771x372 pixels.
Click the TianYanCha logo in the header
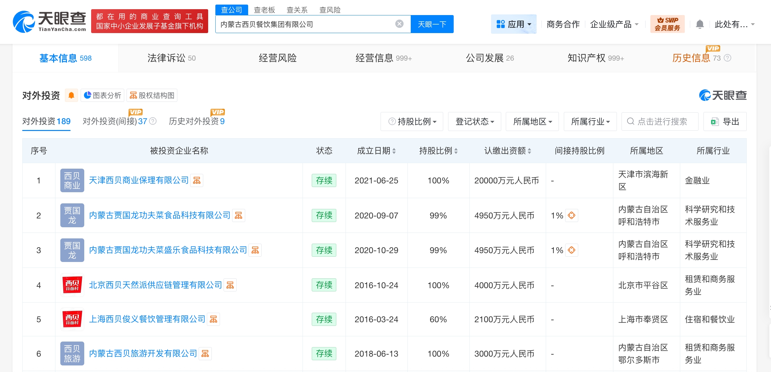pyautogui.click(x=49, y=22)
